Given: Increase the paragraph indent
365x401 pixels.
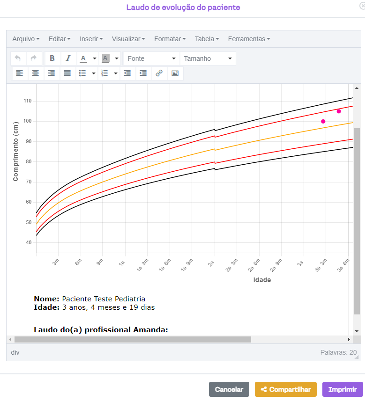Looking at the screenshot, I should click(143, 73).
